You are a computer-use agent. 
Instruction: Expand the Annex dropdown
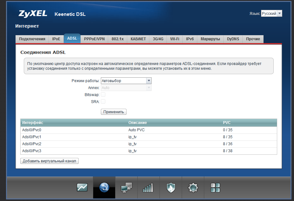(x=126, y=88)
